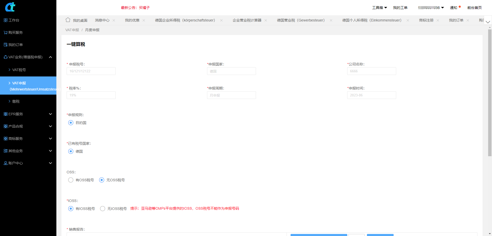Select VAT申报 (Mehrwertsteuer/Umsatzsteuer) in the sidebar
The height and width of the screenshot is (236, 492).
pos(28,86)
